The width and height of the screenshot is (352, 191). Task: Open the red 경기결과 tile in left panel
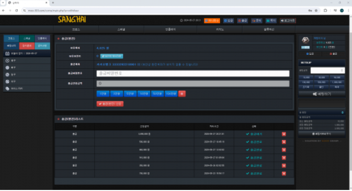[27, 46]
